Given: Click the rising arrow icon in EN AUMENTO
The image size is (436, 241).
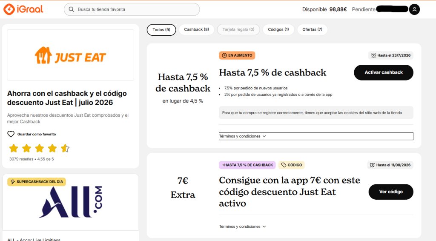Looking at the screenshot, I should [x=224, y=55].
